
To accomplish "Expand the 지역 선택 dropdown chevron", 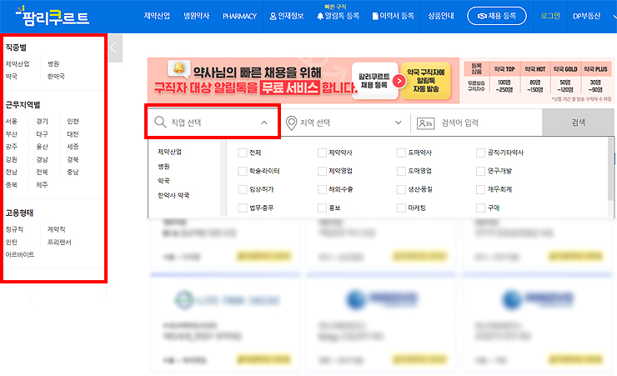I will tap(399, 123).
